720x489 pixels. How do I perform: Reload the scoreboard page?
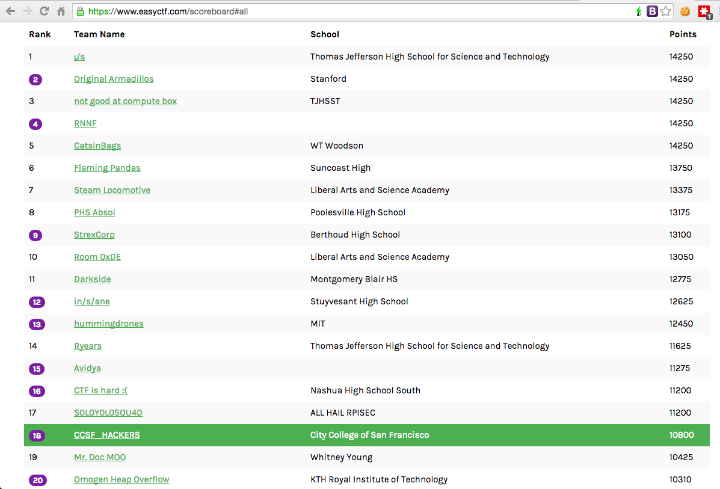point(44,11)
